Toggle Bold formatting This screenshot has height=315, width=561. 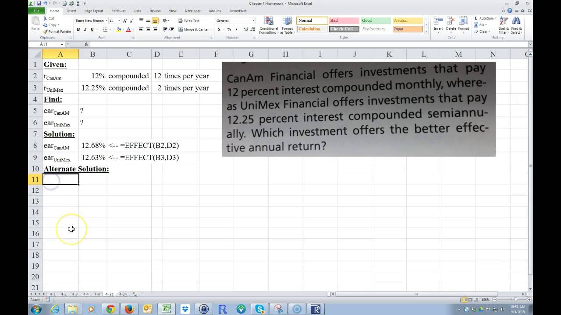(x=78, y=29)
